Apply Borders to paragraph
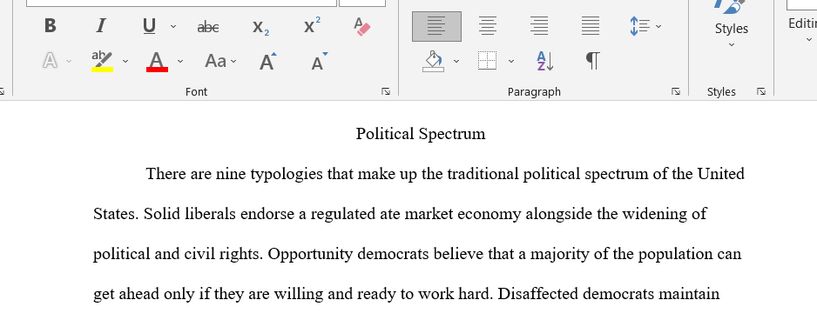This screenshot has height=320, width=817. point(488,61)
